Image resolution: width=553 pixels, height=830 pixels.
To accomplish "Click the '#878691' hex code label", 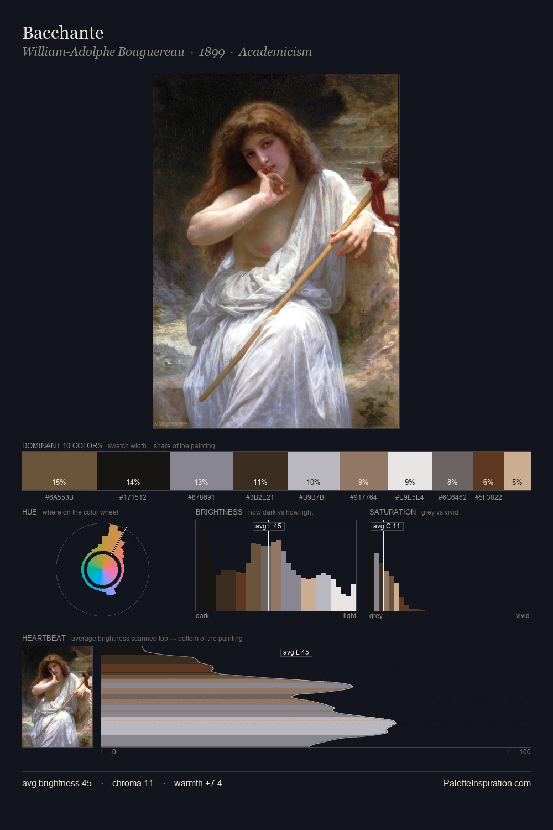I will click(x=201, y=497).
